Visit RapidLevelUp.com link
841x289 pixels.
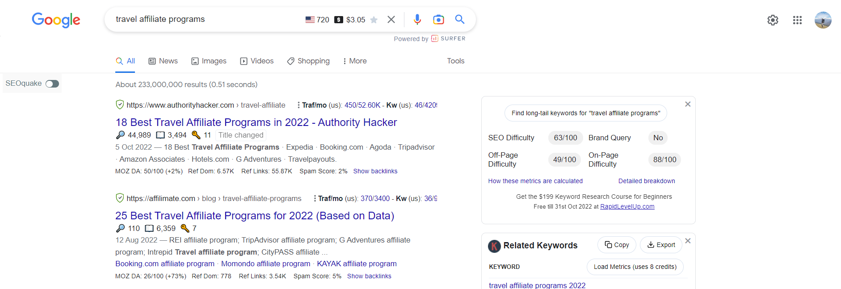tap(627, 206)
